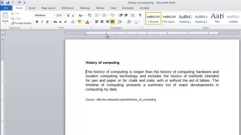Screen dimensions: 241x135
Task: Open the Developer tab
Action: [128, 8]
